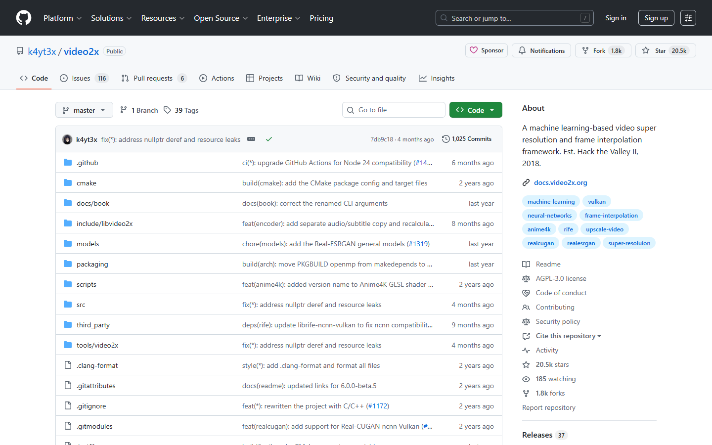Click the Sponsor heart button

[487, 50]
